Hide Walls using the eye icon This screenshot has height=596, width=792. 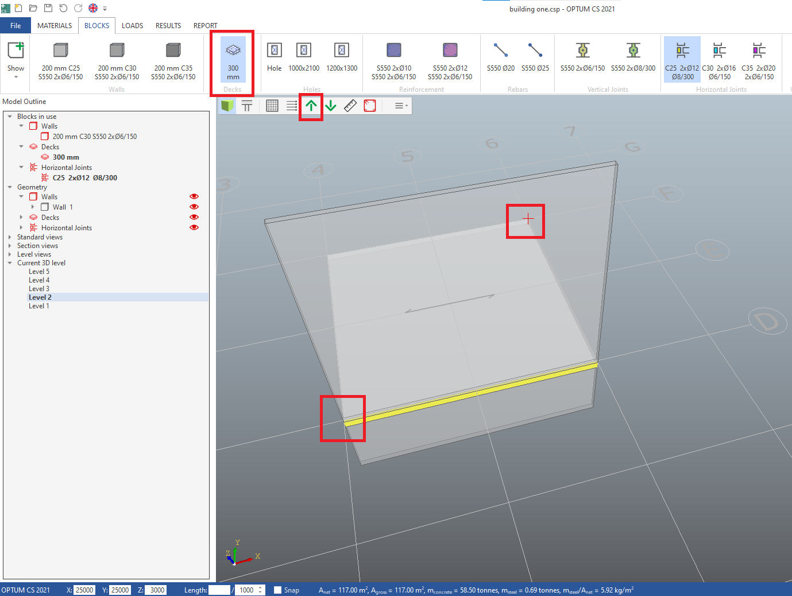(x=194, y=196)
